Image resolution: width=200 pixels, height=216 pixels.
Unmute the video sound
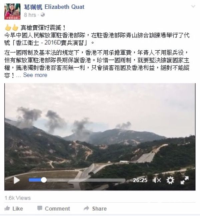point(157,180)
